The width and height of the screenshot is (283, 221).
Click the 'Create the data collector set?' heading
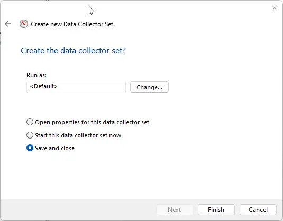click(73, 51)
